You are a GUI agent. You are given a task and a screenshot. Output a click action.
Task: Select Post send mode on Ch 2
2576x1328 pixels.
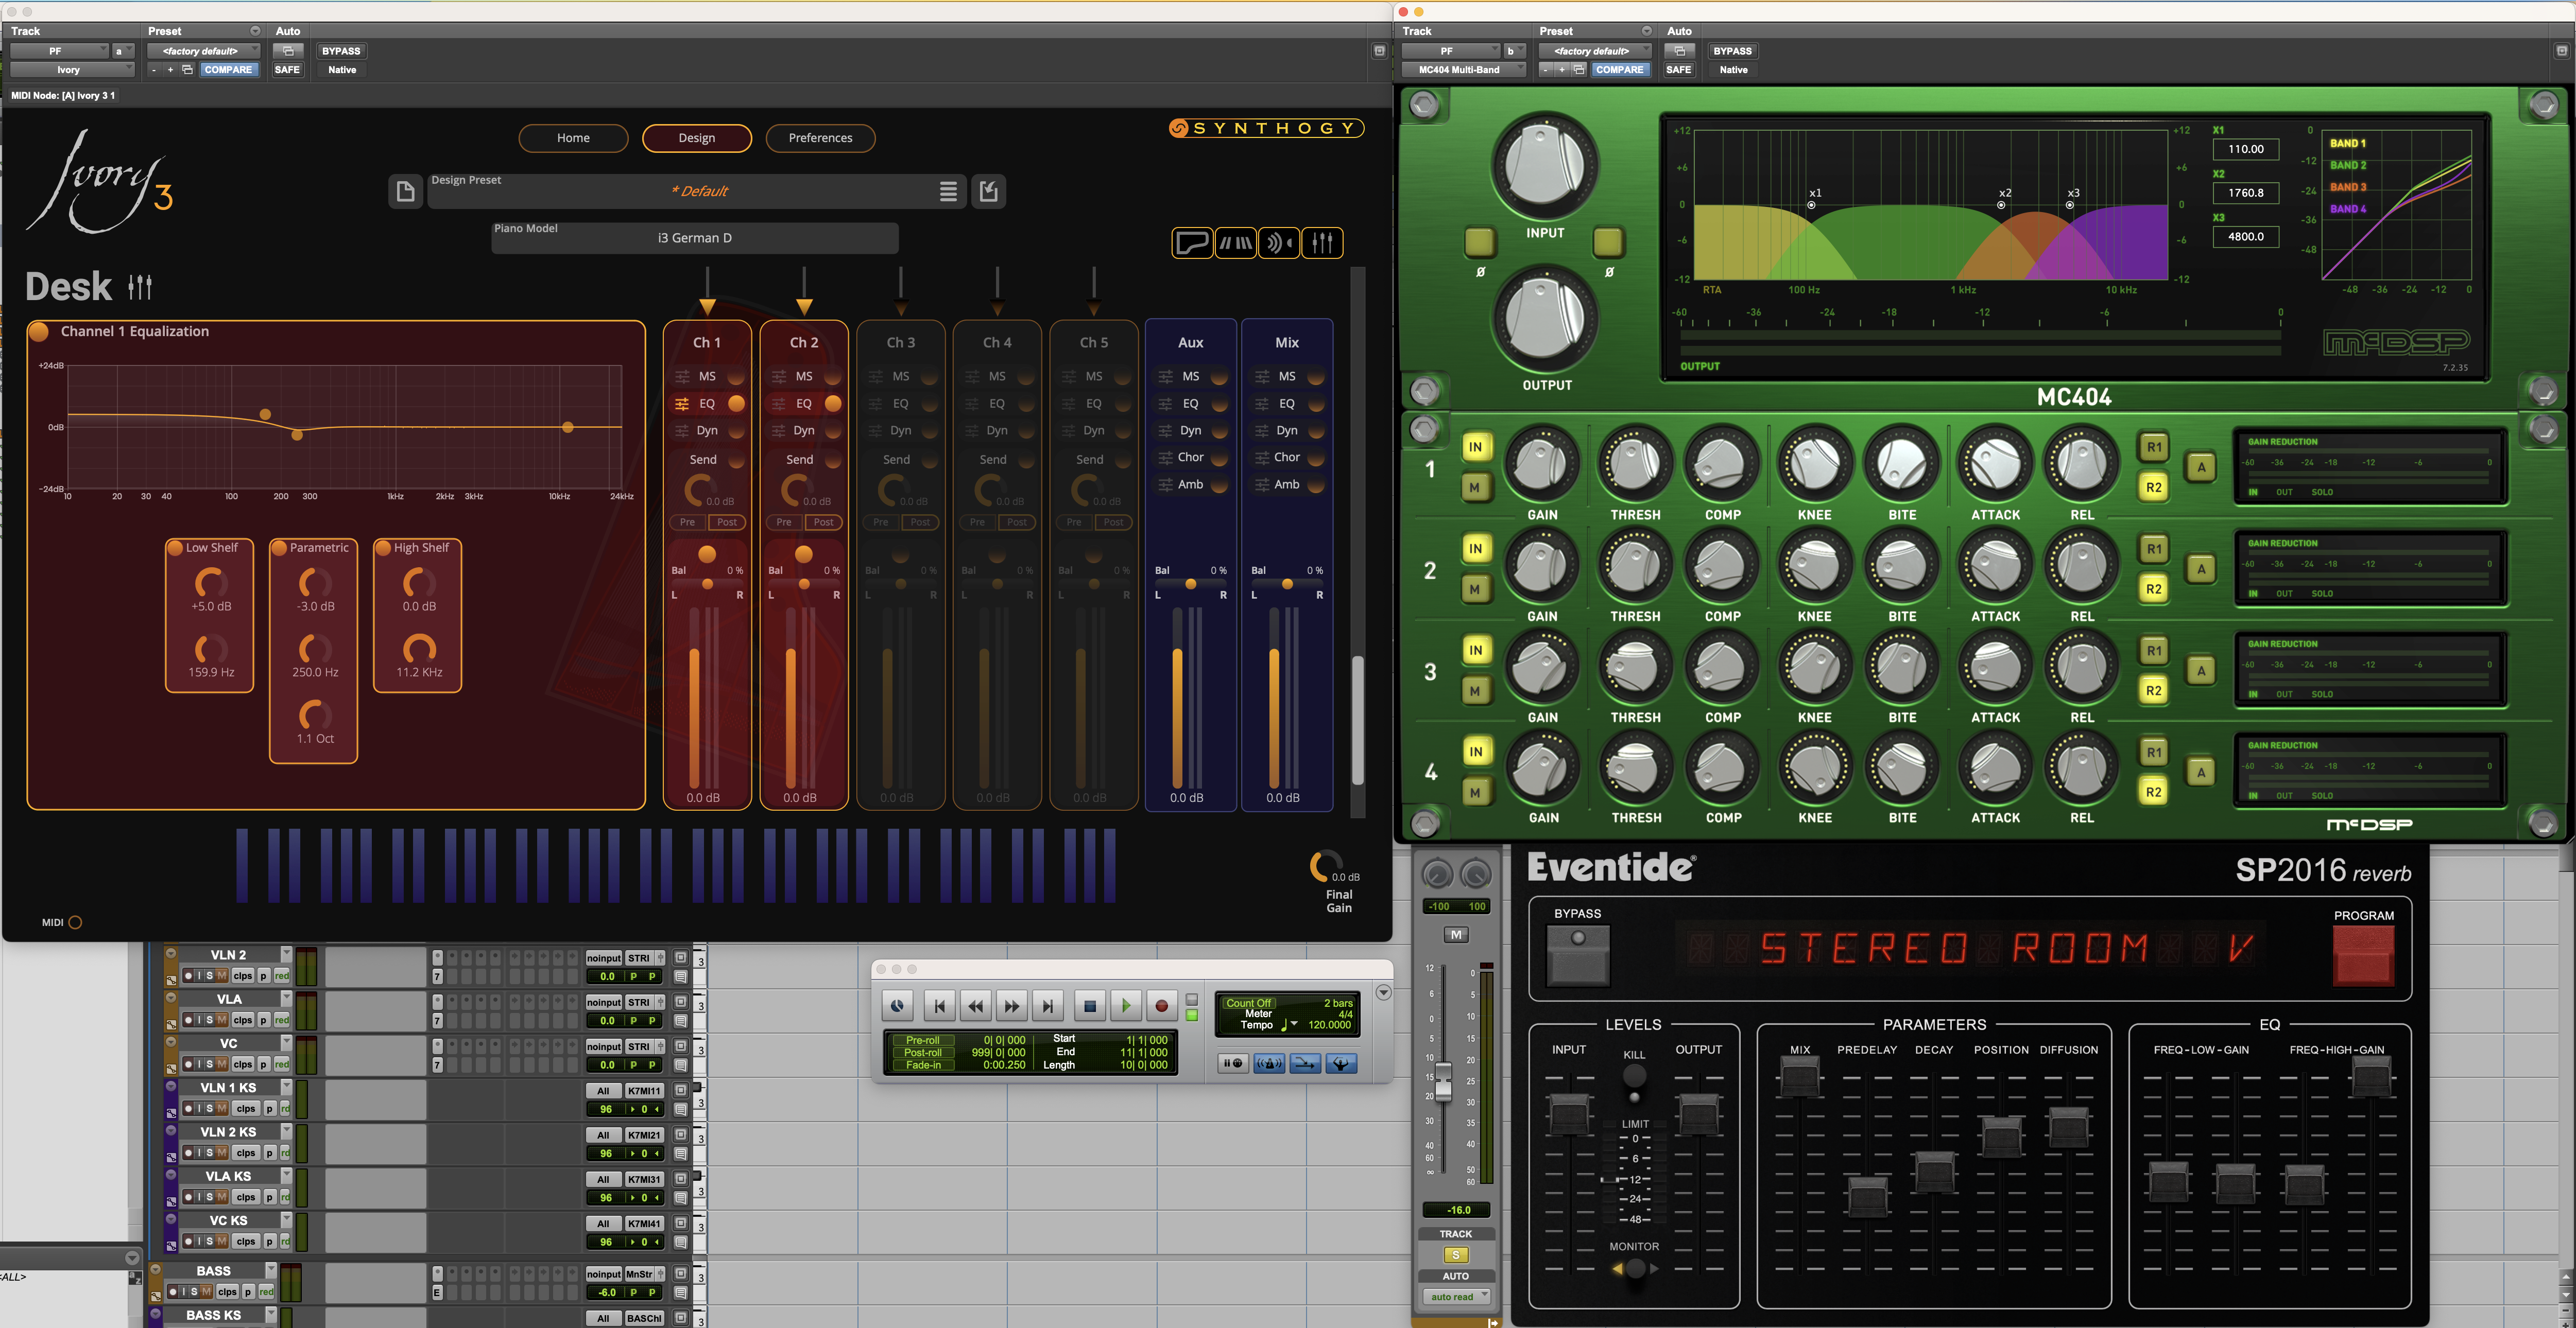coord(824,522)
